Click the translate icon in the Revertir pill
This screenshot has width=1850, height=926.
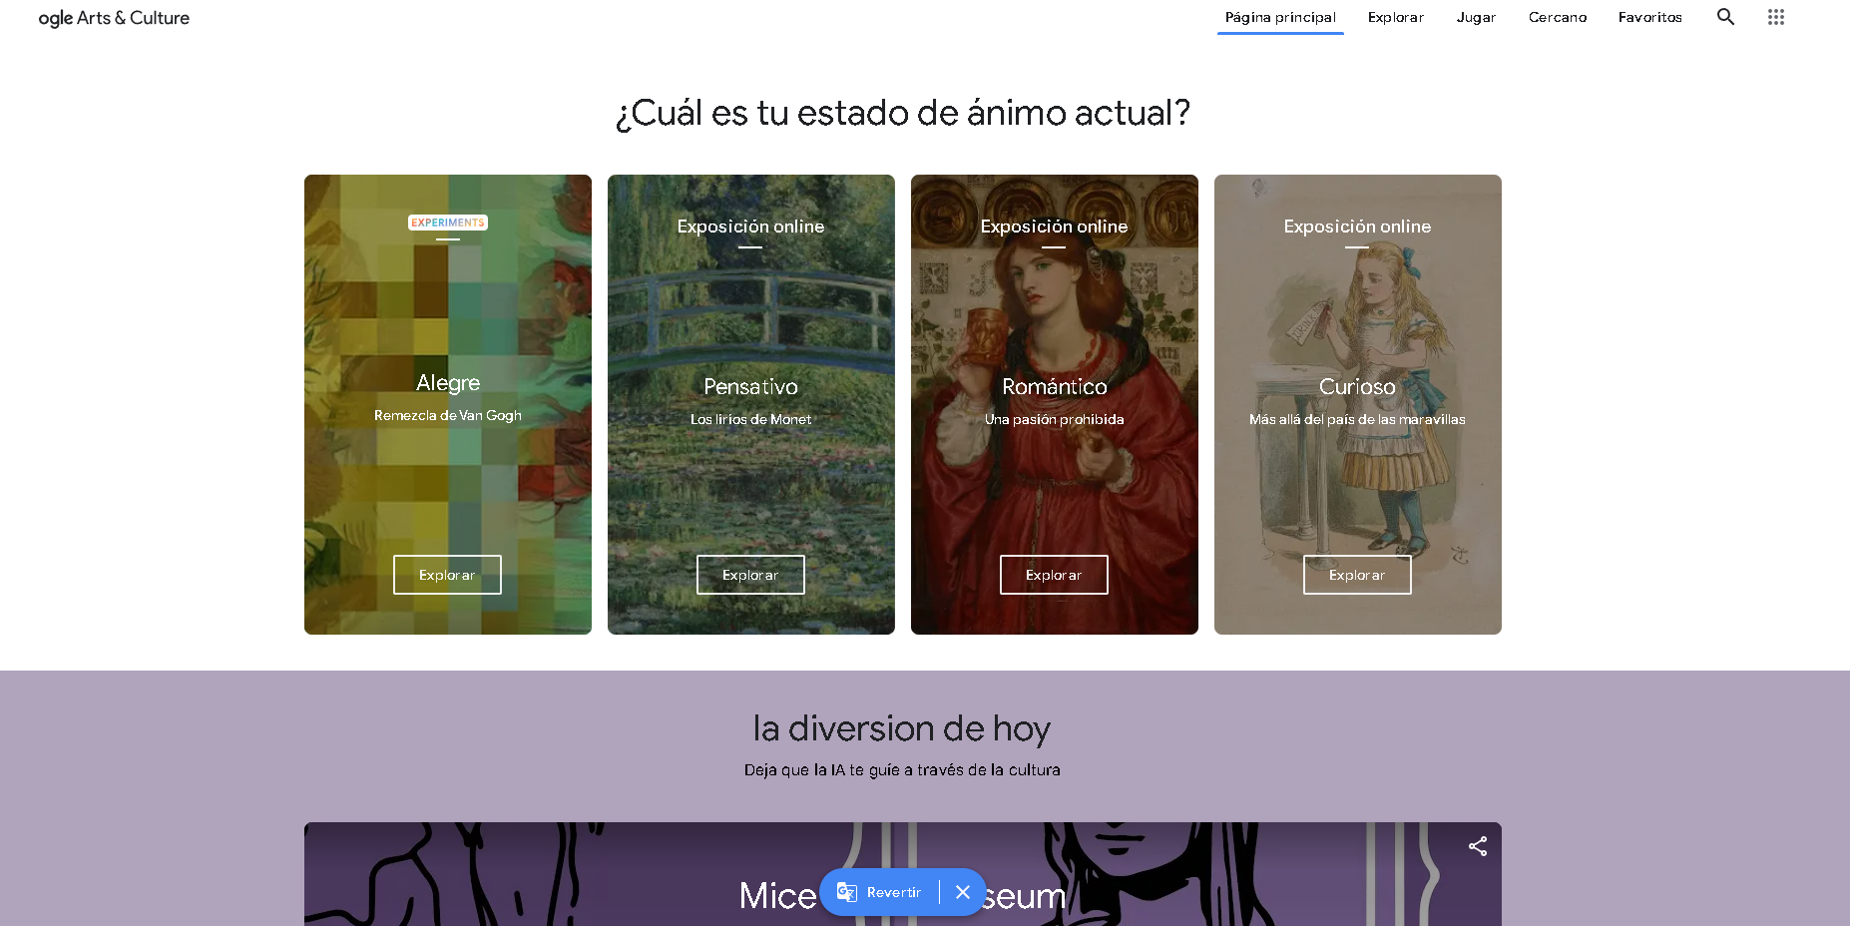coord(847,892)
